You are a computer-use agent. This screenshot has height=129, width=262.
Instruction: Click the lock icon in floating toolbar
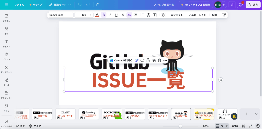pos(148,60)
